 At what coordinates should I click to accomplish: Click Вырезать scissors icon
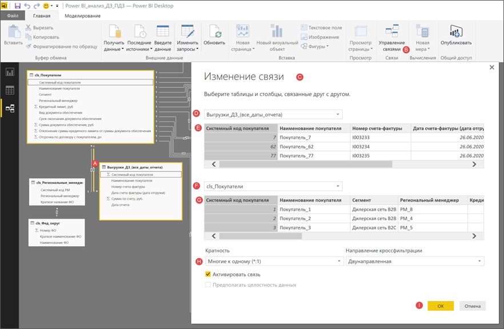click(x=29, y=27)
